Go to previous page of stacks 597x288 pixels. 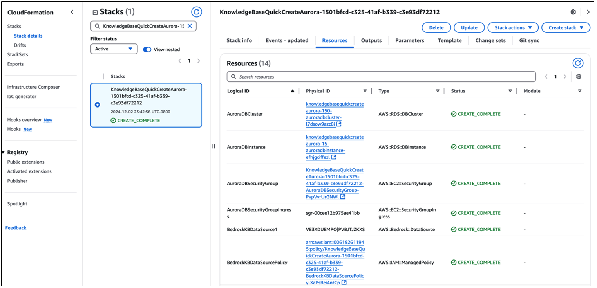180,61
